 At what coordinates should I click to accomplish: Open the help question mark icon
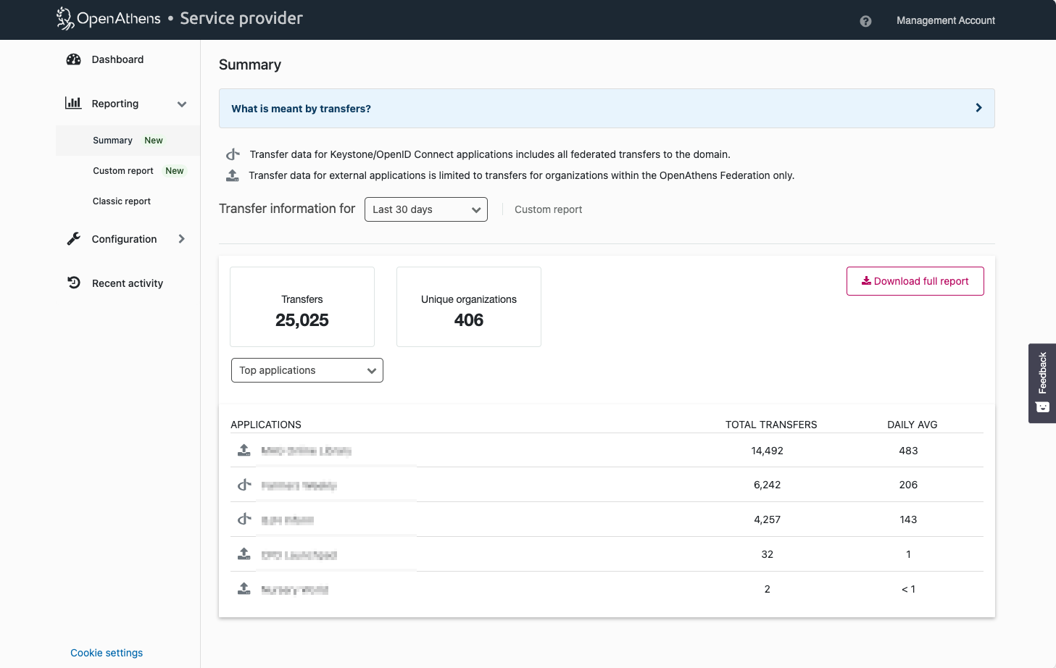point(865,21)
